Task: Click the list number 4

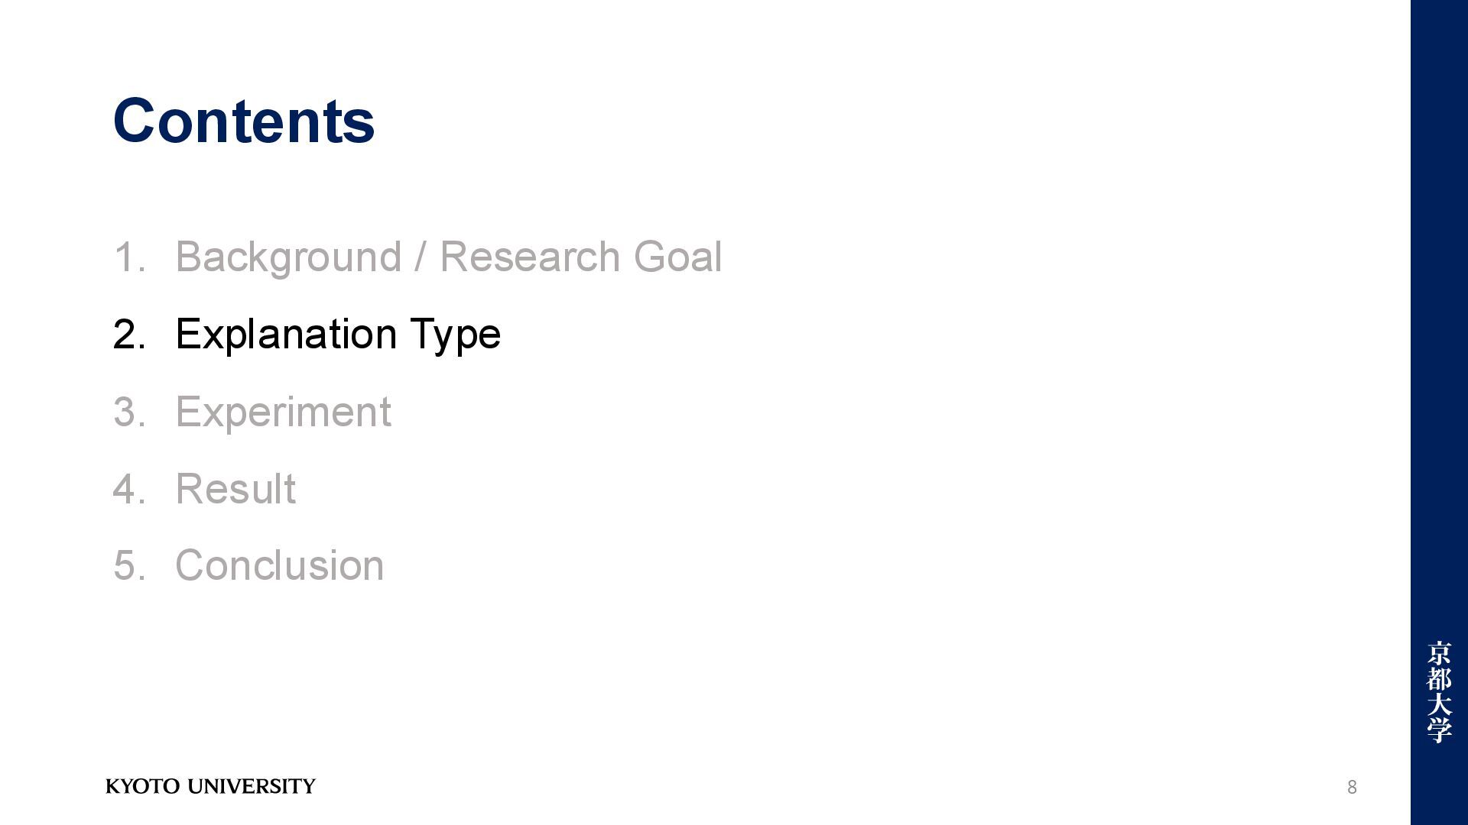Action: point(129,489)
